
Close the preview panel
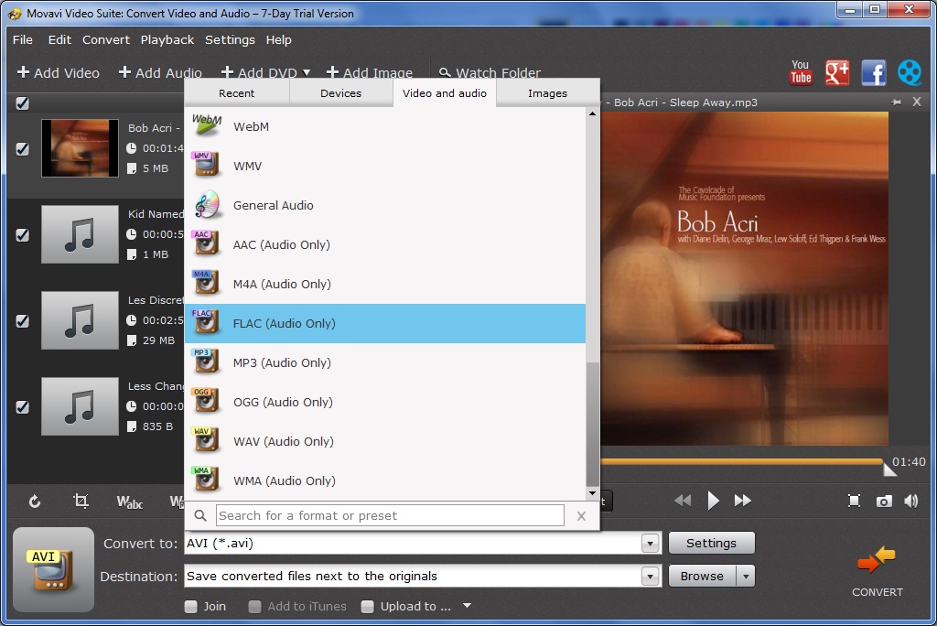pyautogui.click(x=917, y=102)
